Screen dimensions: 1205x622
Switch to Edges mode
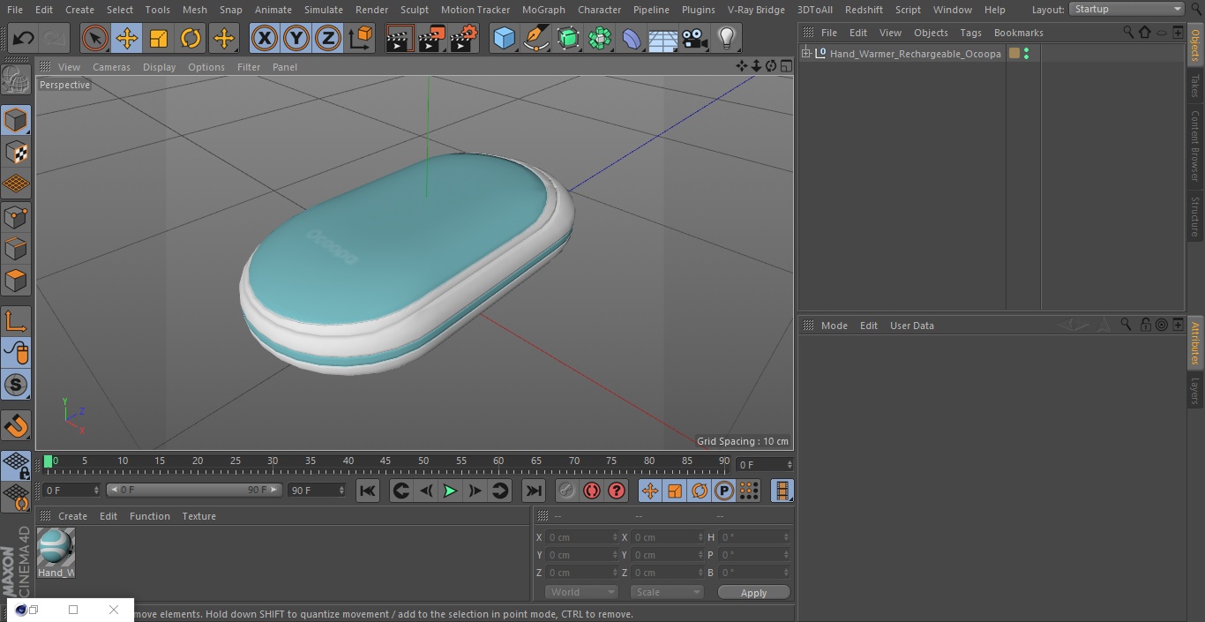(16, 248)
